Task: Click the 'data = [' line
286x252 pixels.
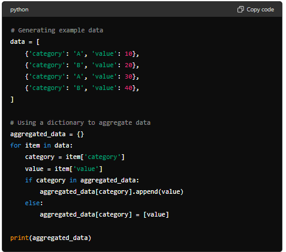Action: click(25, 42)
